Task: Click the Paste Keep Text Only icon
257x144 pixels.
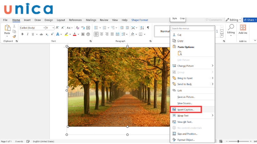Action: point(180,53)
